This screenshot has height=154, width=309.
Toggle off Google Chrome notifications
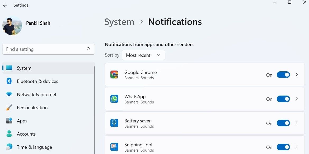pos(283,74)
